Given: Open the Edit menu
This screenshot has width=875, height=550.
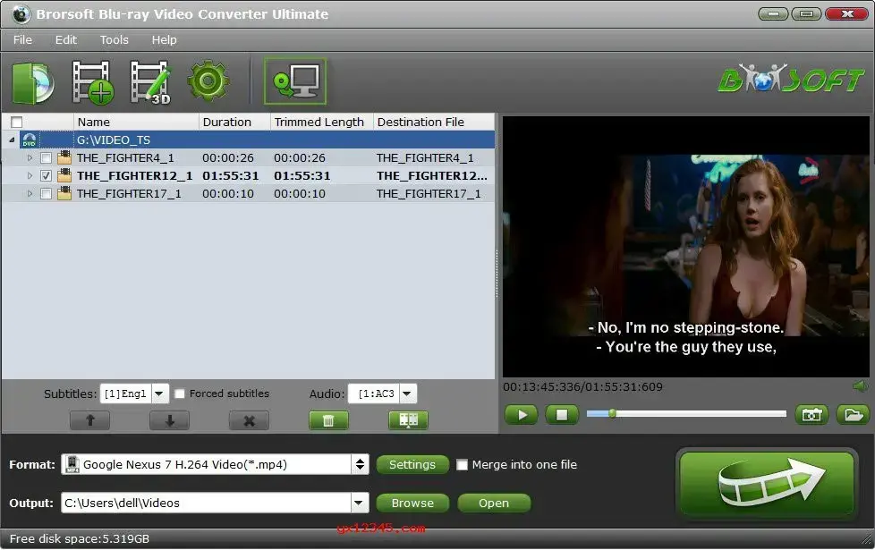Looking at the screenshot, I should pos(66,40).
